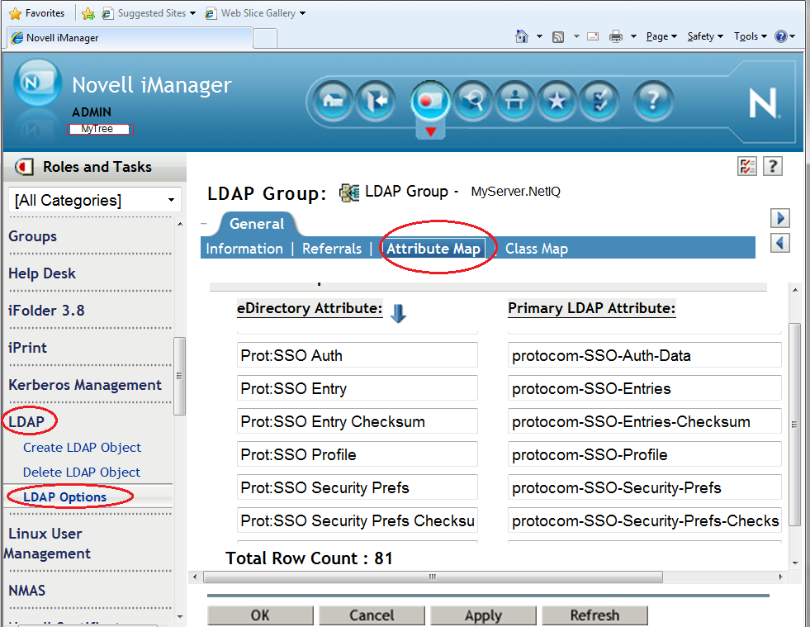
Task: Open the Safety menu
Action: 705,36
